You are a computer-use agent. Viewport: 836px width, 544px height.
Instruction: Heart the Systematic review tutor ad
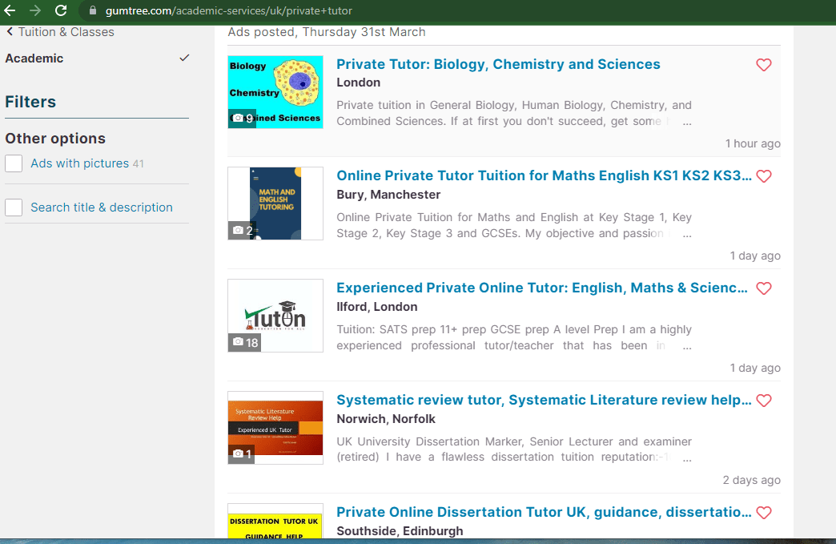(x=763, y=401)
